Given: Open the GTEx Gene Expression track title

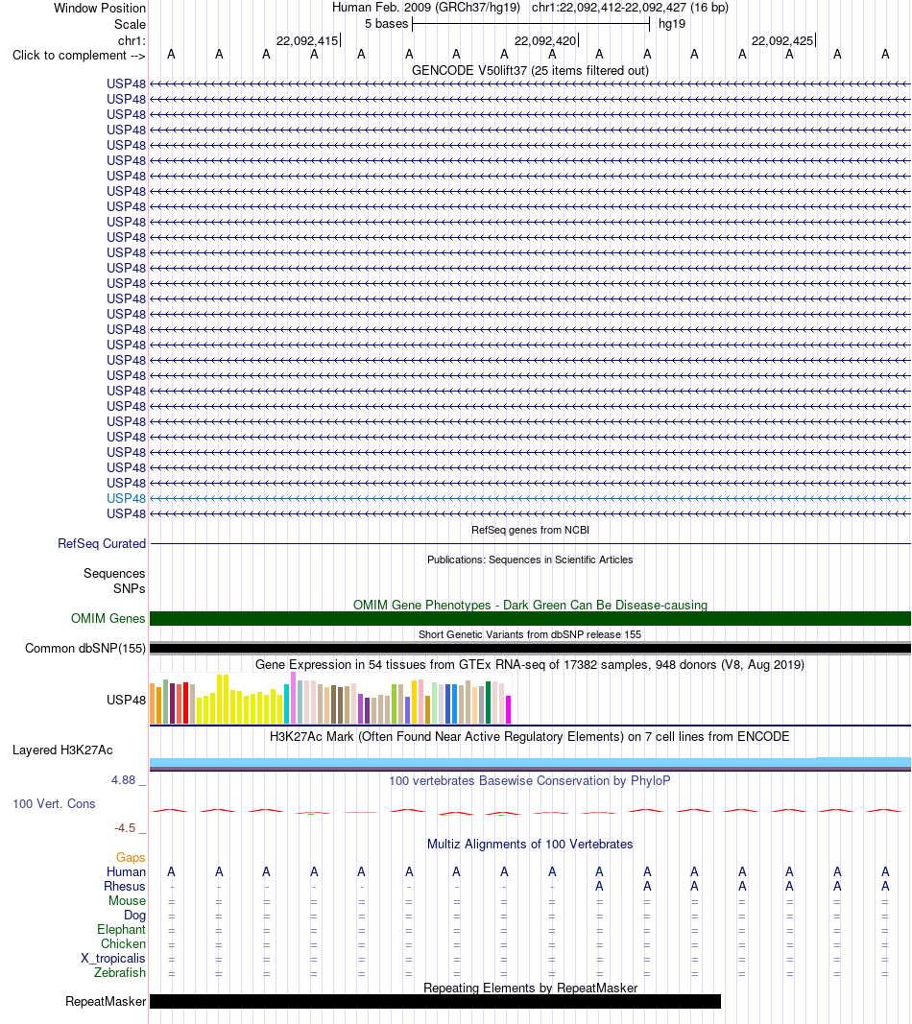Looking at the screenshot, I should coord(530,664).
